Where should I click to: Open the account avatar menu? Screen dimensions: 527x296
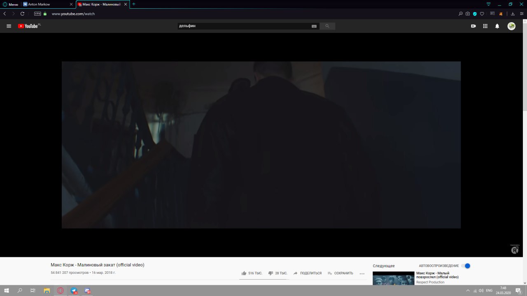pyautogui.click(x=511, y=26)
